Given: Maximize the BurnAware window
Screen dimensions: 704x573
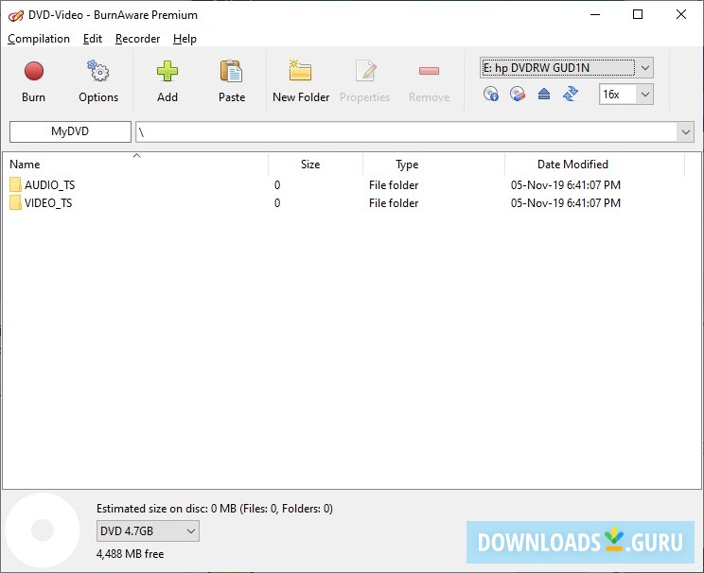Looking at the screenshot, I should [638, 14].
